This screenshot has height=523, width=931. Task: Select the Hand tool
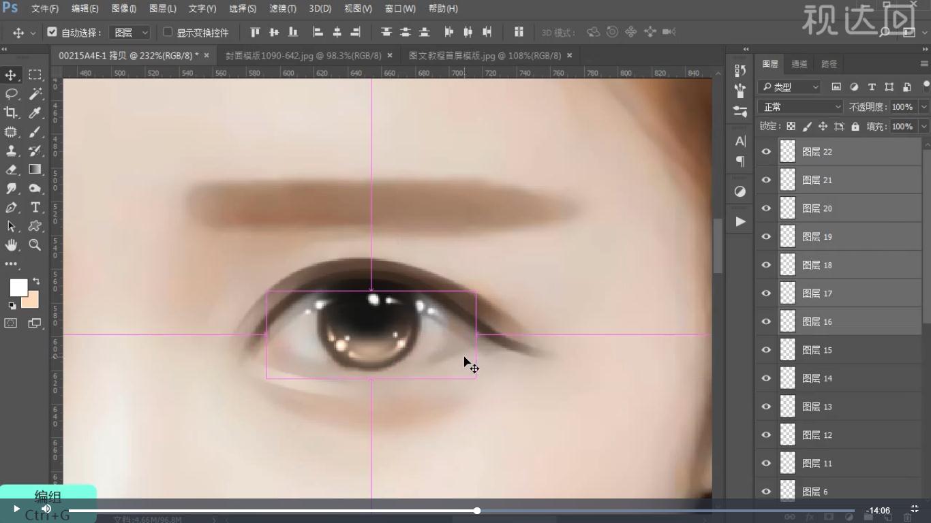(x=12, y=245)
